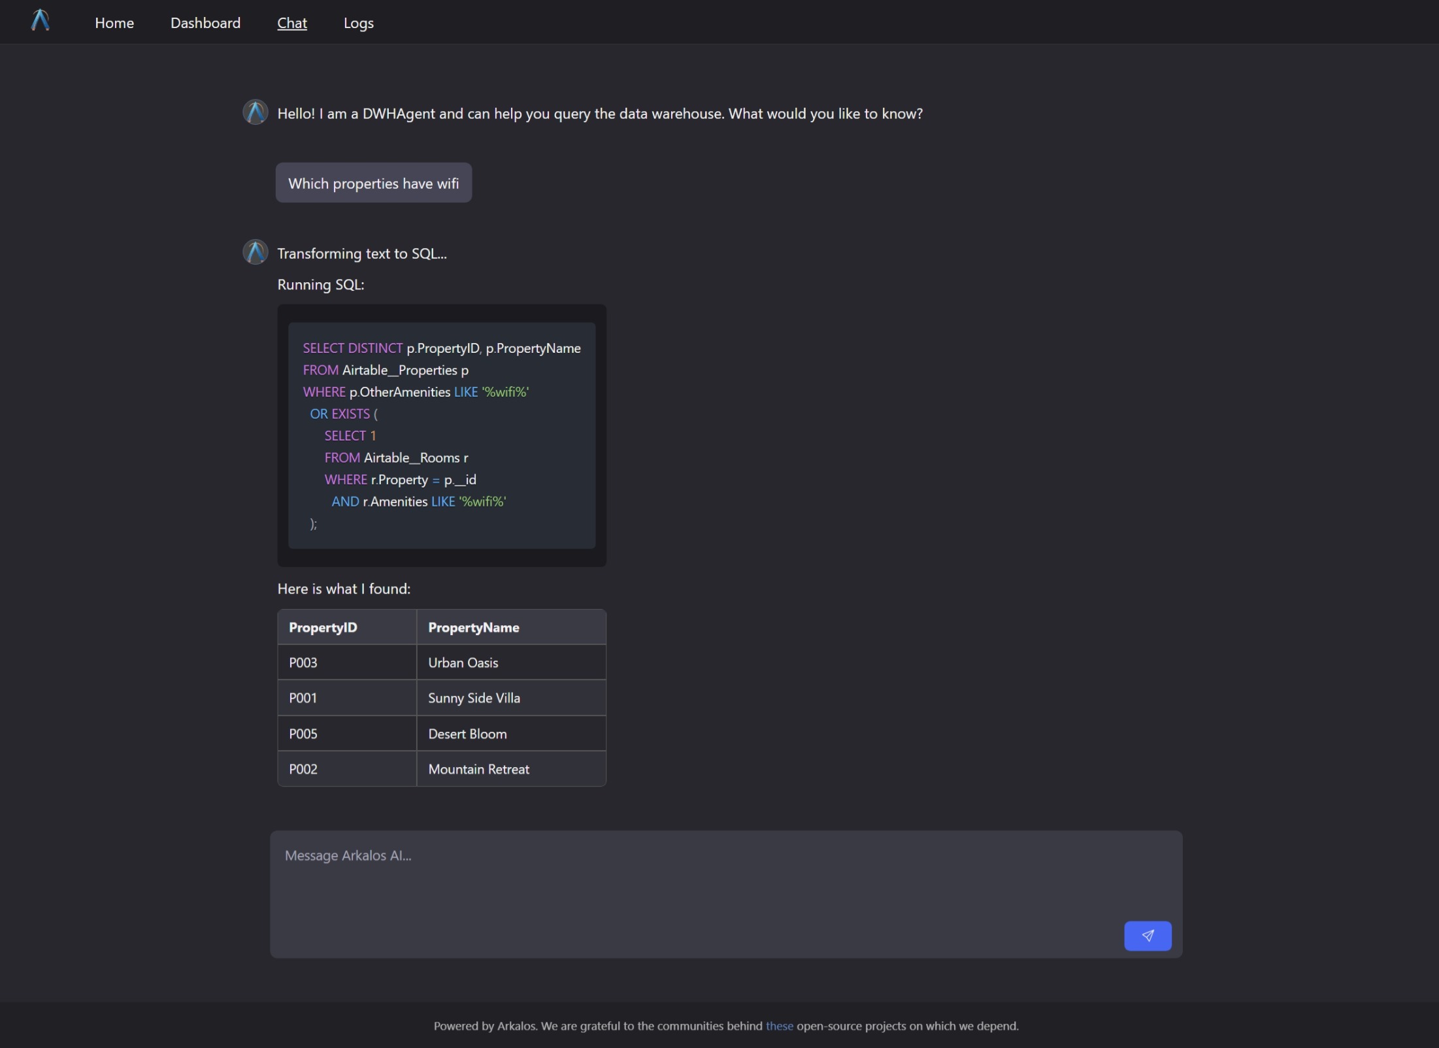This screenshot has height=1048, width=1439.
Task: Click the Arkalos logo in the navbar
Action: [41, 21]
